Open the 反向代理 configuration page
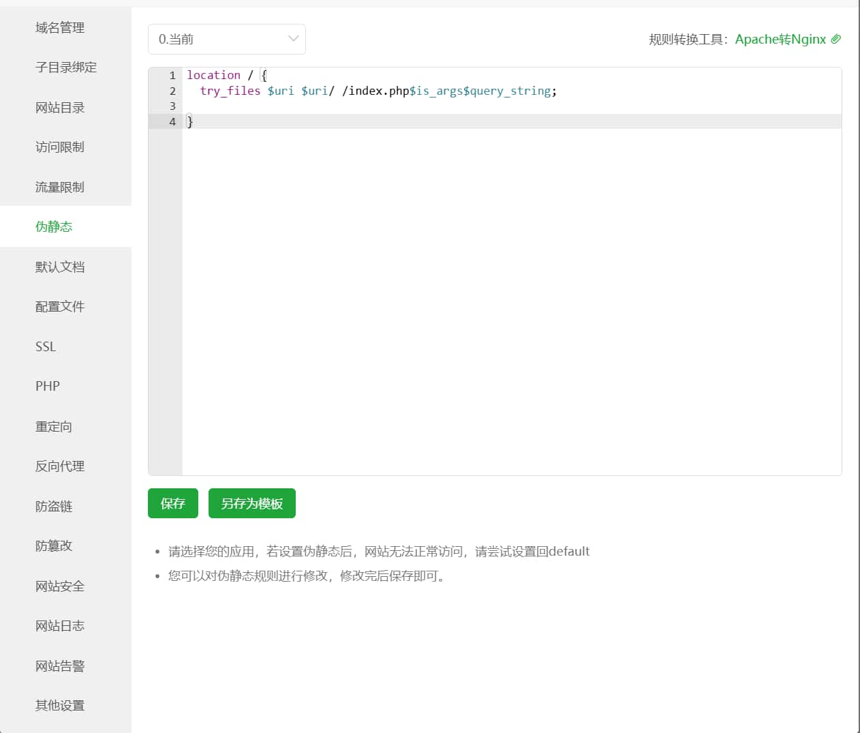This screenshot has width=860, height=733. (x=59, y=466)
